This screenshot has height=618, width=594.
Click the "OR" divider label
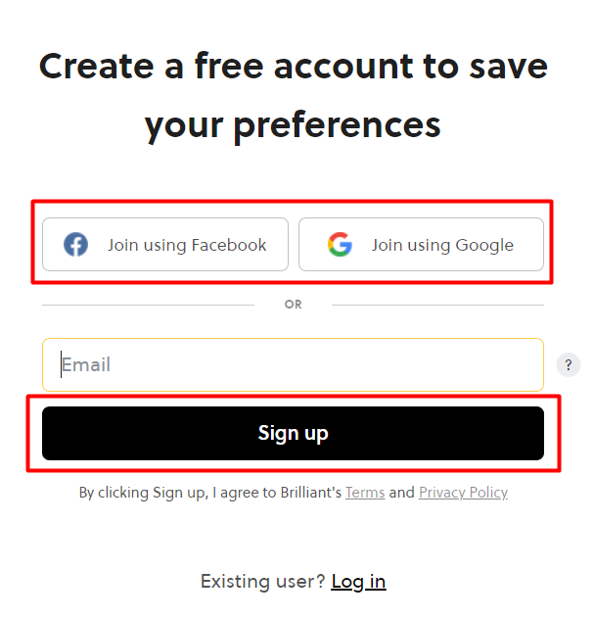coord(293,305)
